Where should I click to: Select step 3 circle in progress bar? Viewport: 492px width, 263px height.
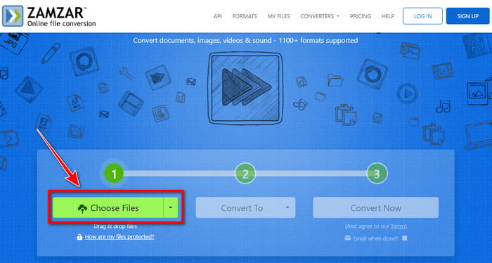377,174
